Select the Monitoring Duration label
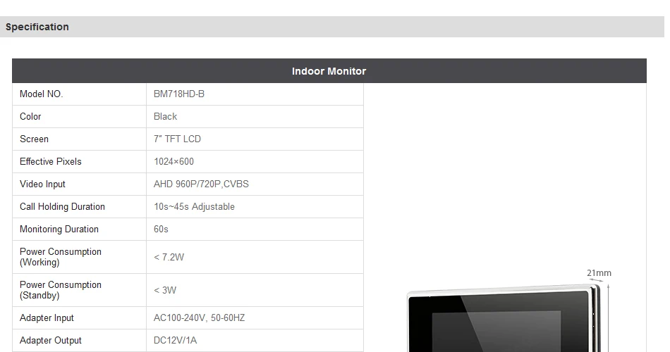Image resolution: width=670 pixels, height=352 pixels. (x=59, y=230)
